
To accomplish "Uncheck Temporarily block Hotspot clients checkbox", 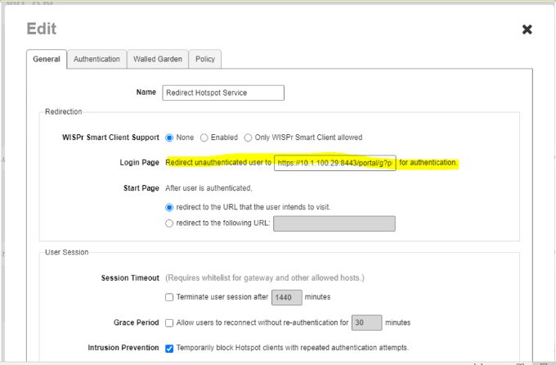I will (169, 348).
